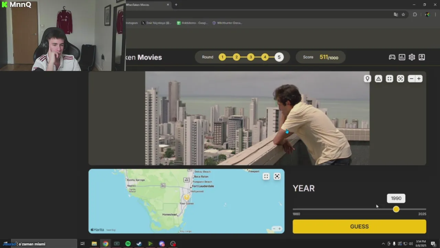Zoom in on the movie image
Image resolution: width=440 pixels, height=248 pixels.
[x=419, y=79]
